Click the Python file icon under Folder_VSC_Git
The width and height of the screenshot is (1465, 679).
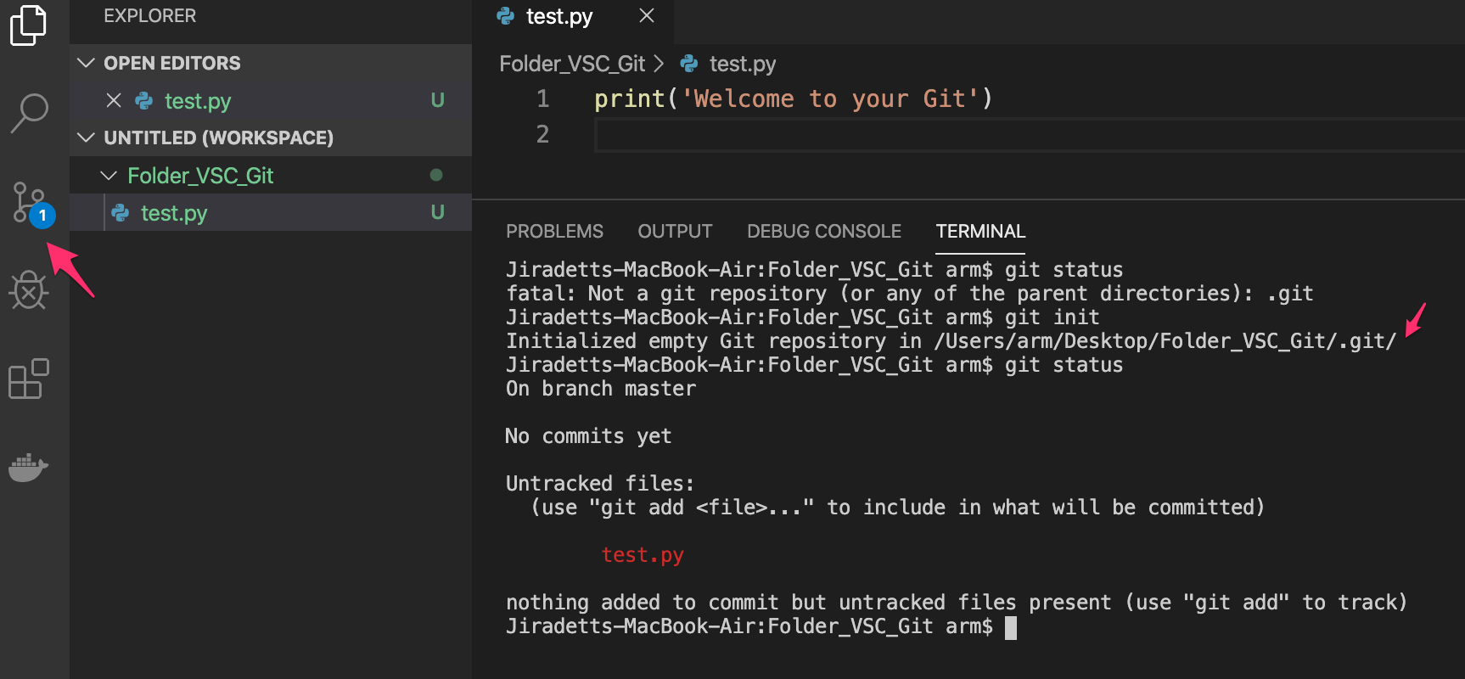coord(120,212)
